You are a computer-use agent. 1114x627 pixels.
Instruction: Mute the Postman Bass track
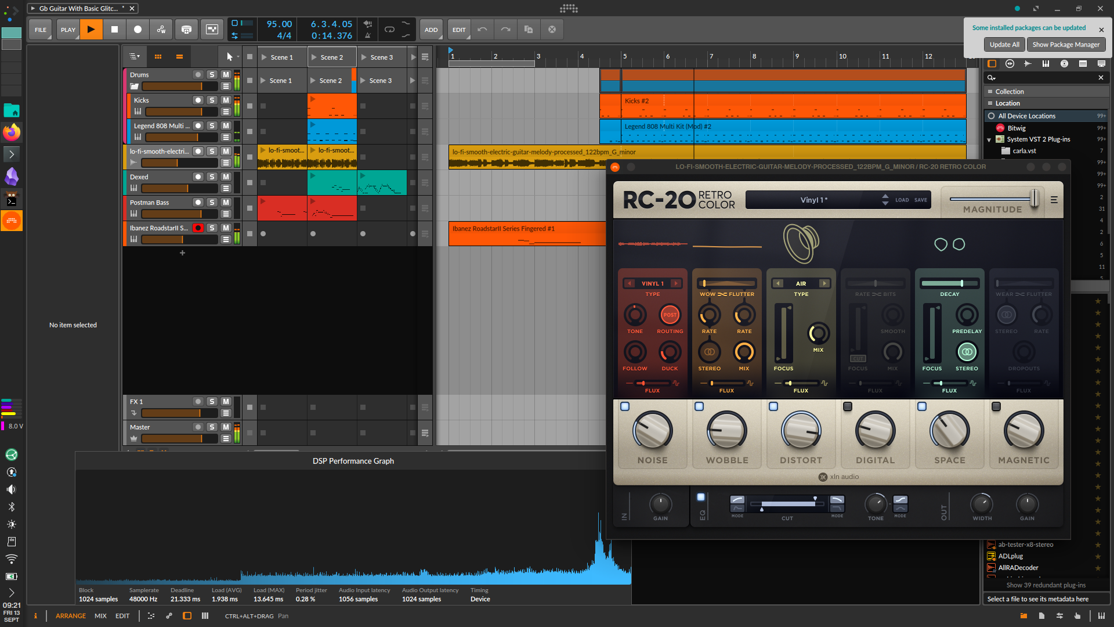[226, 203]
